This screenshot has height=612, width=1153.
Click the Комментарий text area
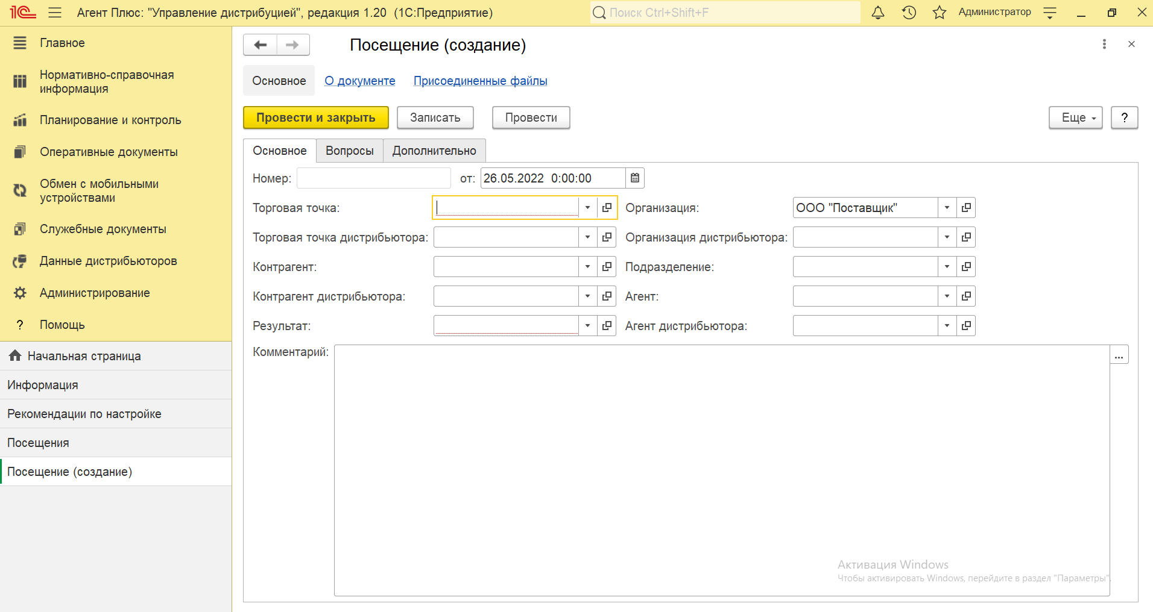722,470
